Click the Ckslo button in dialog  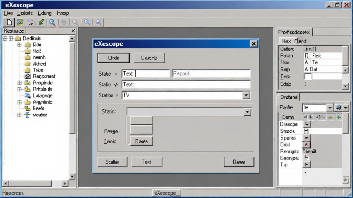click(x=113, y=58)
